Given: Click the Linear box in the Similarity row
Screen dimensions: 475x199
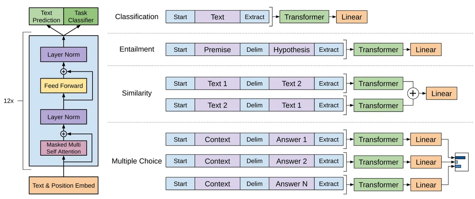Looking at the screenshot, I should pos(441,94).
